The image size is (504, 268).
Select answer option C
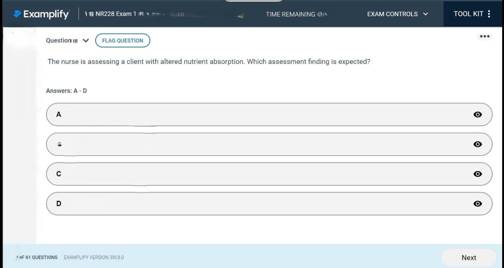pyautogui.click(x=258, y=174)
